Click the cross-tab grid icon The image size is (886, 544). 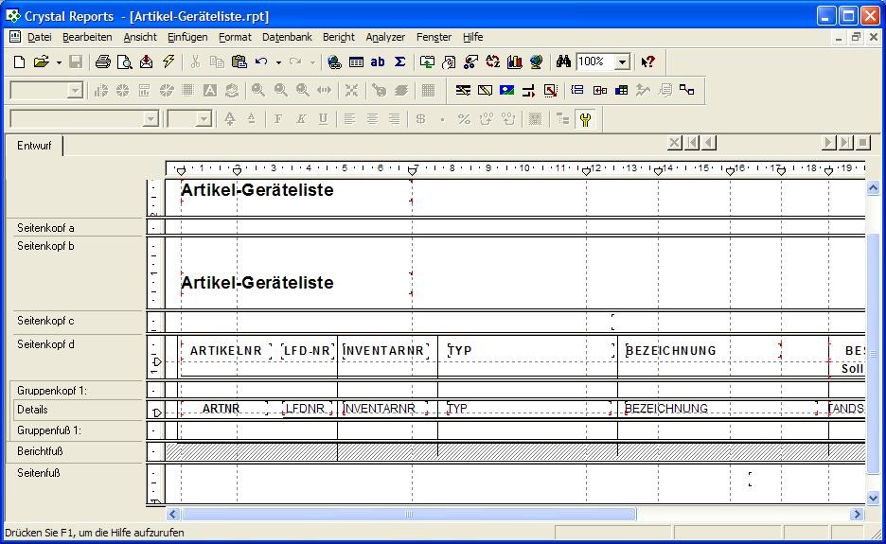622,91
